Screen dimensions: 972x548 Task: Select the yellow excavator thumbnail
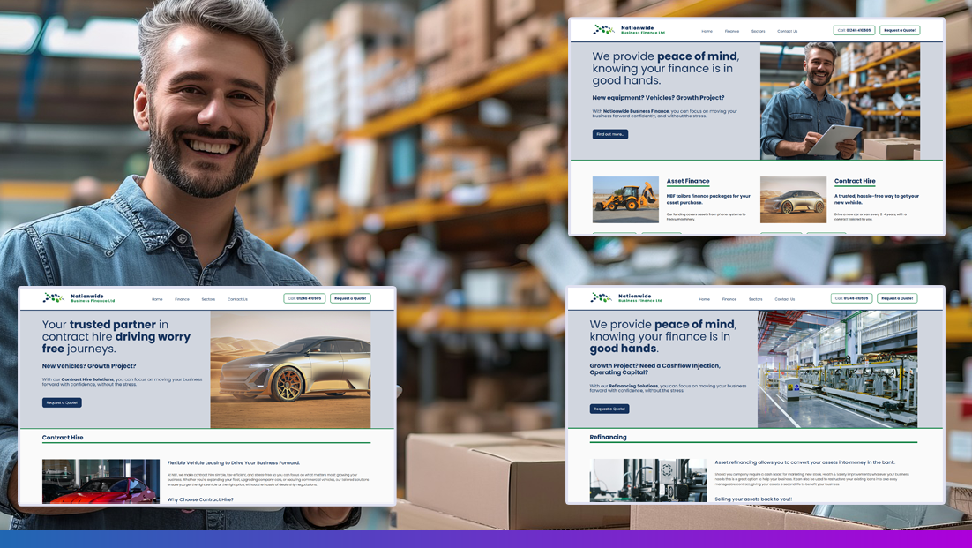625,199
